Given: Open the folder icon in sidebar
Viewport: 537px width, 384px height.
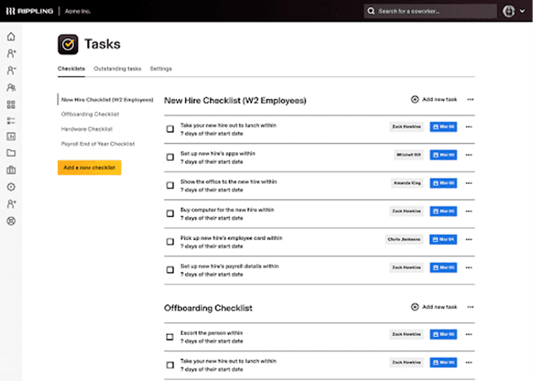Looking at the screenshot, I should tap(11, 153).
